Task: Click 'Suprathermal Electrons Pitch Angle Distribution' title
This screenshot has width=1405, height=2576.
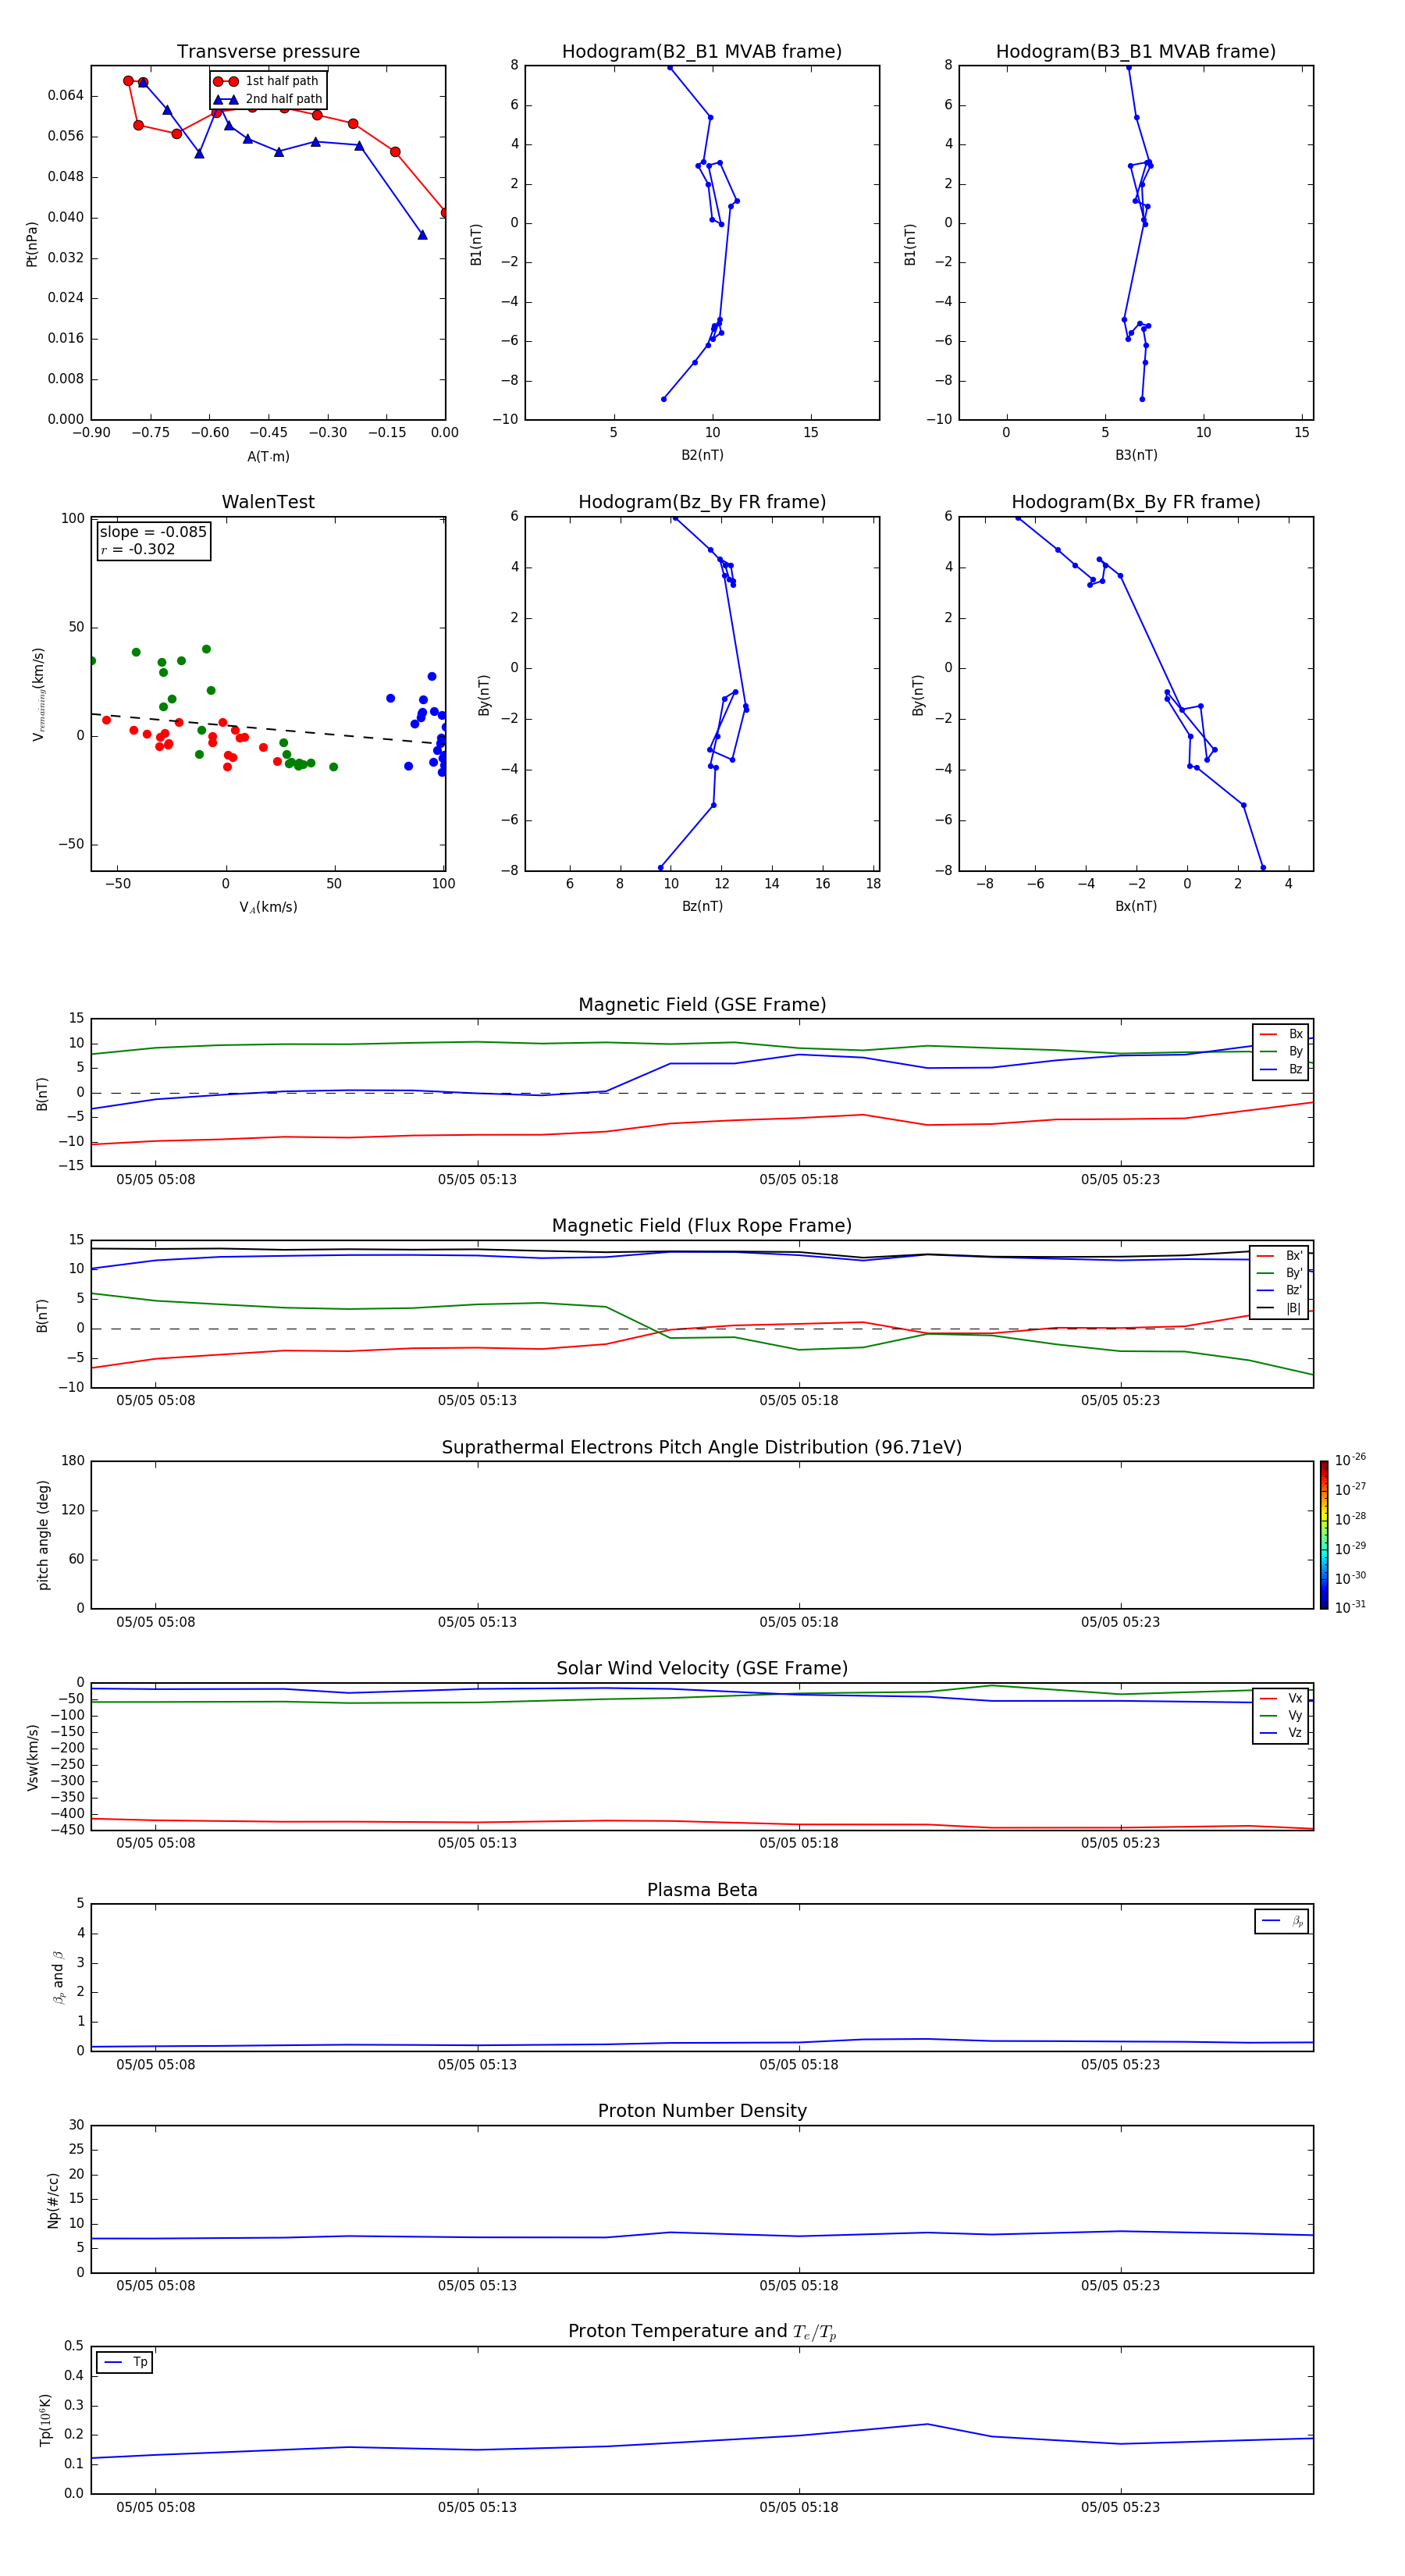Action: [702, 1448]
